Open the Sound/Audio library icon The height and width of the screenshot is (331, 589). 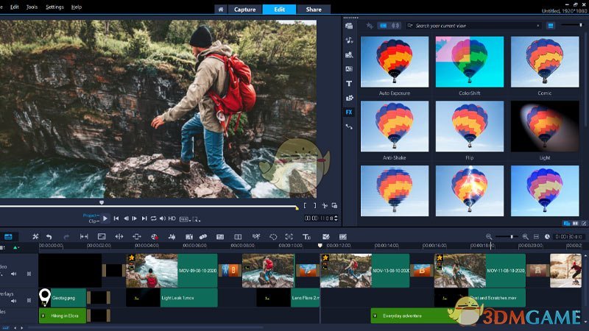tap(349, 40)
